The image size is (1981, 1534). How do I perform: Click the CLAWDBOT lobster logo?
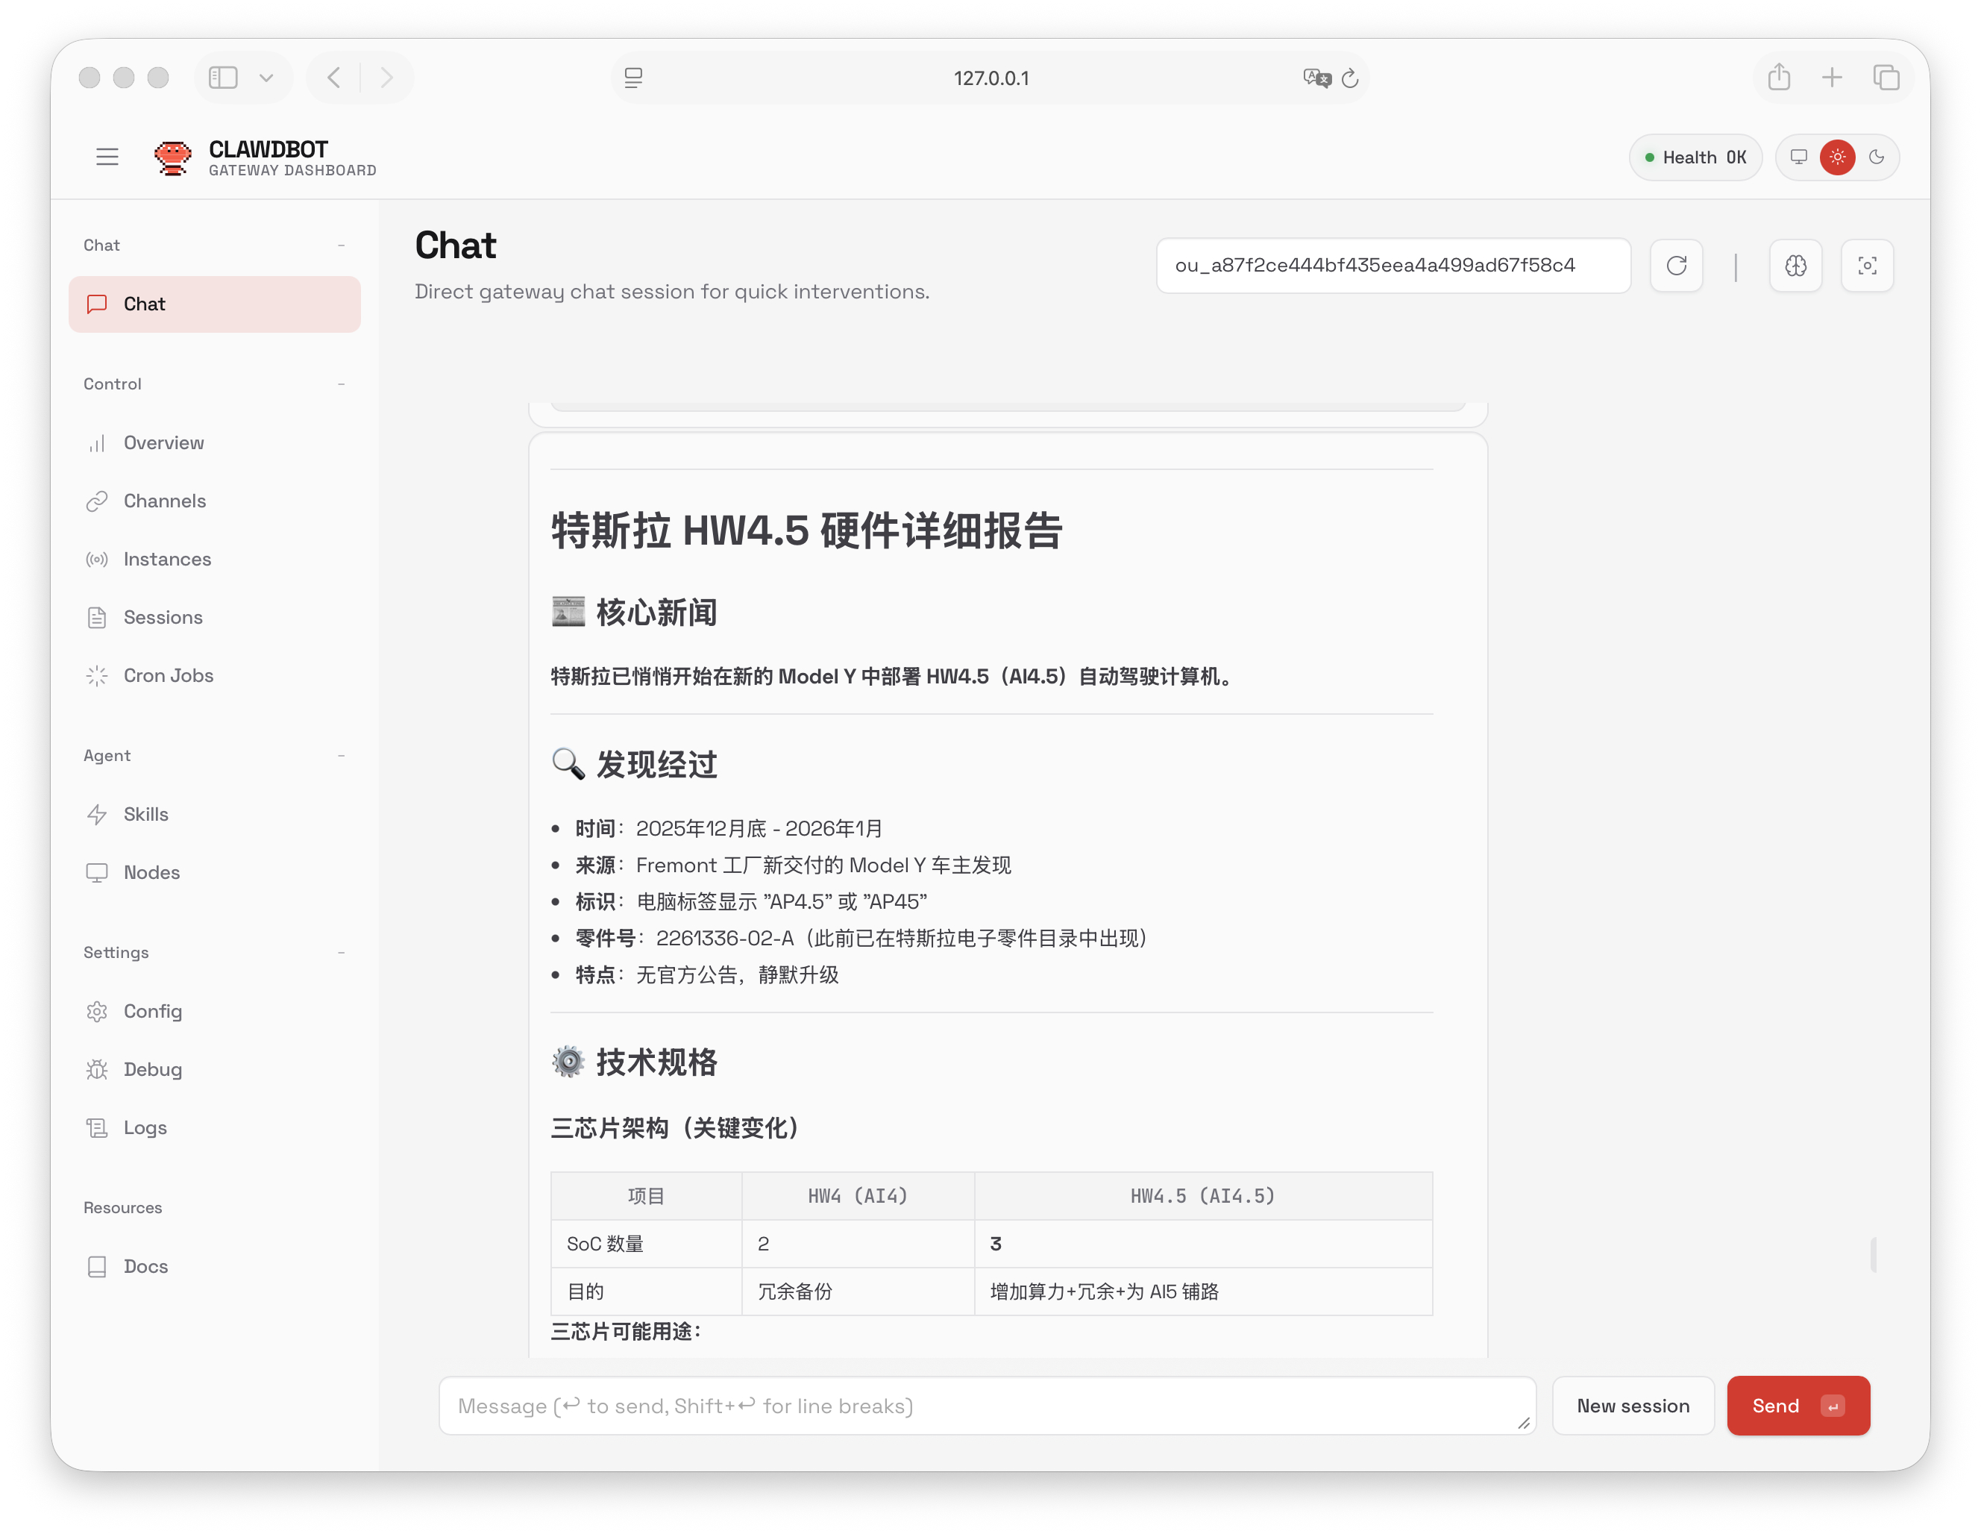172,157
